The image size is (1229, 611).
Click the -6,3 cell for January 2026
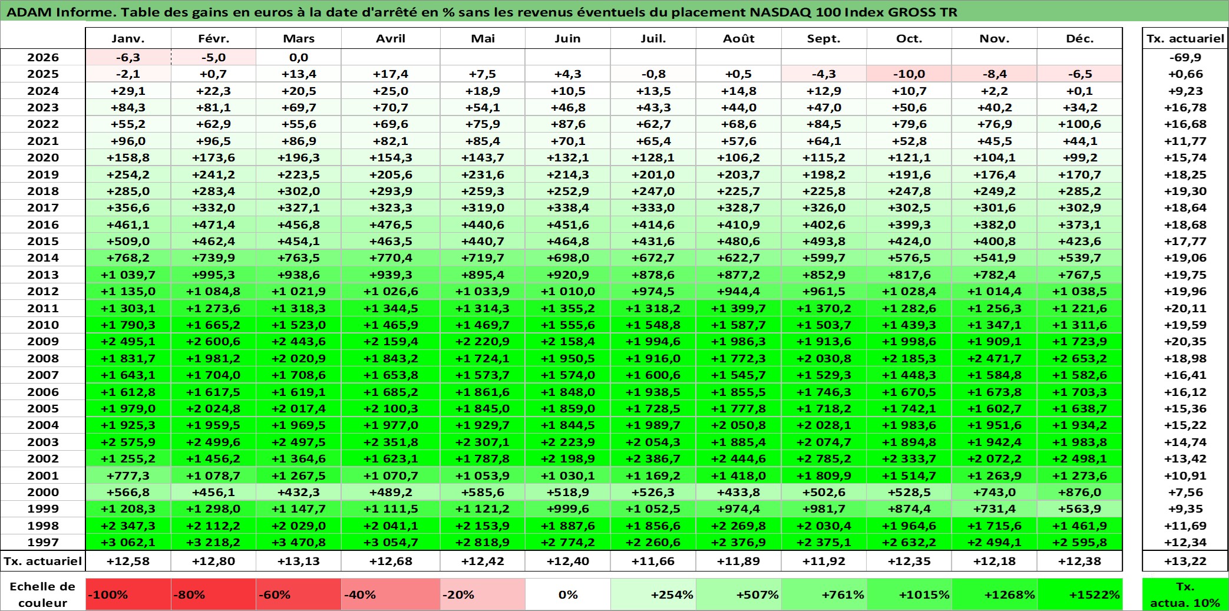click(128, 57)
